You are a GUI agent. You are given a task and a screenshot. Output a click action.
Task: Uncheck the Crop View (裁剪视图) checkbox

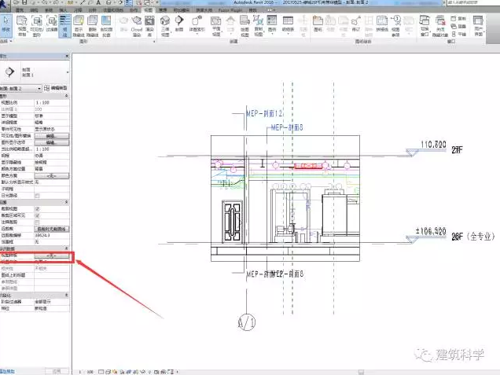tap(38, 208)
